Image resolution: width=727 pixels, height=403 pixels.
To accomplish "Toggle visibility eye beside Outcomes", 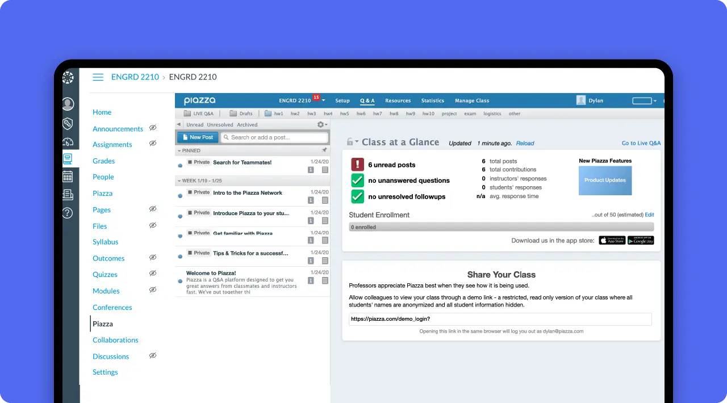I will click(x=152, y=258).
